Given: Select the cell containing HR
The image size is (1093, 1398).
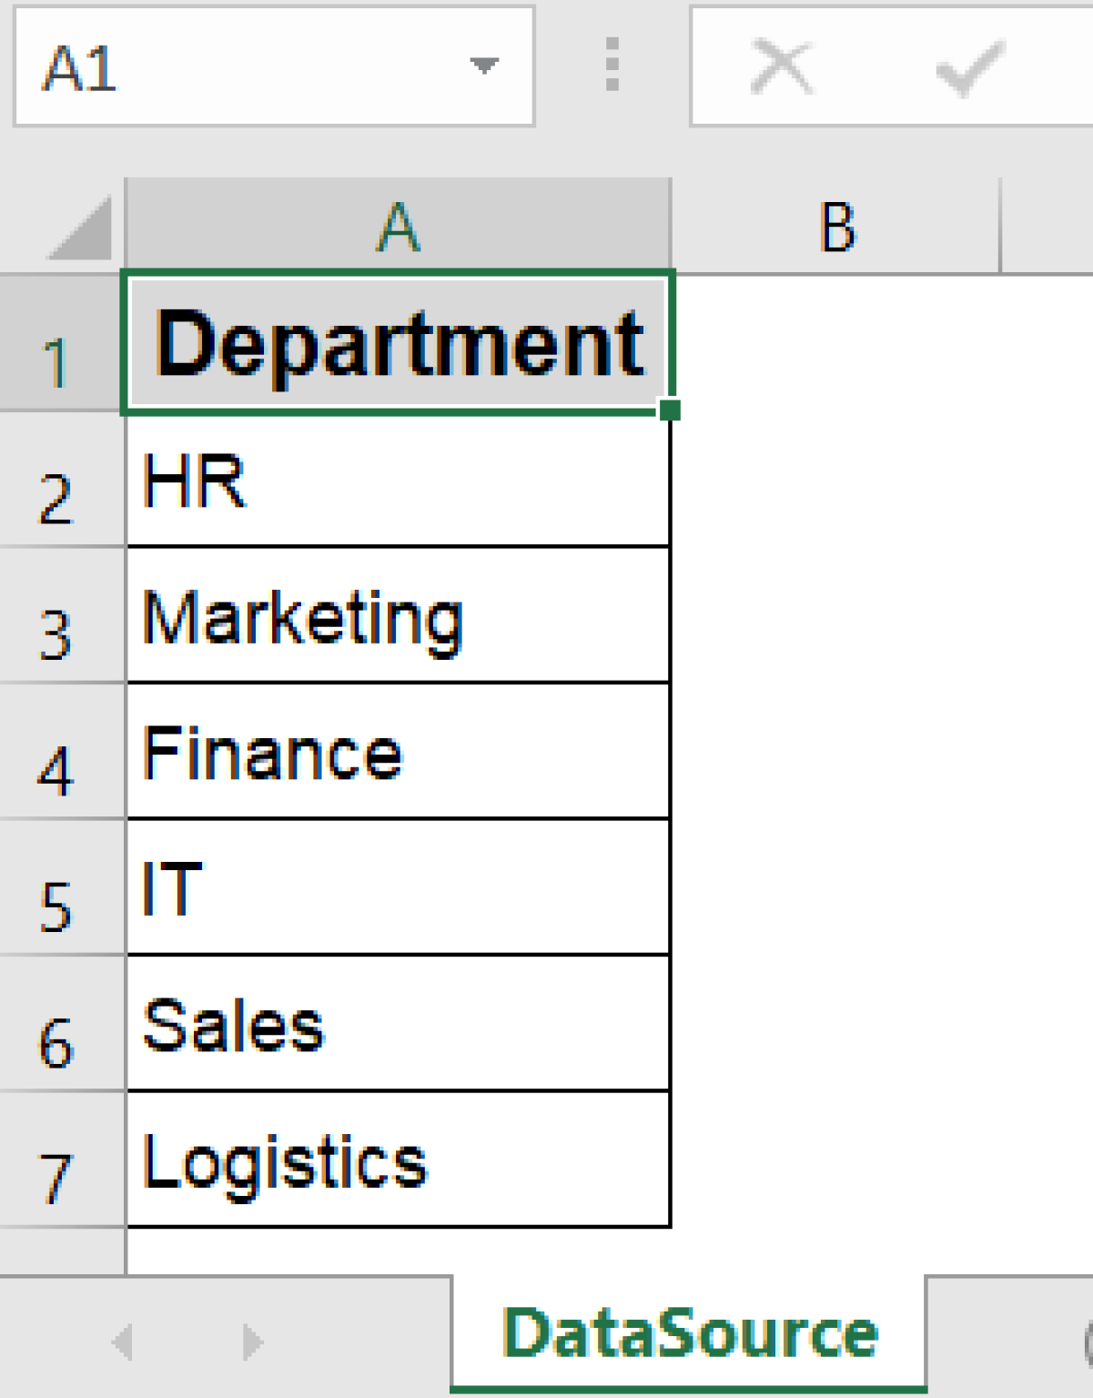Looking at the screenshot, I should point(398,478).
